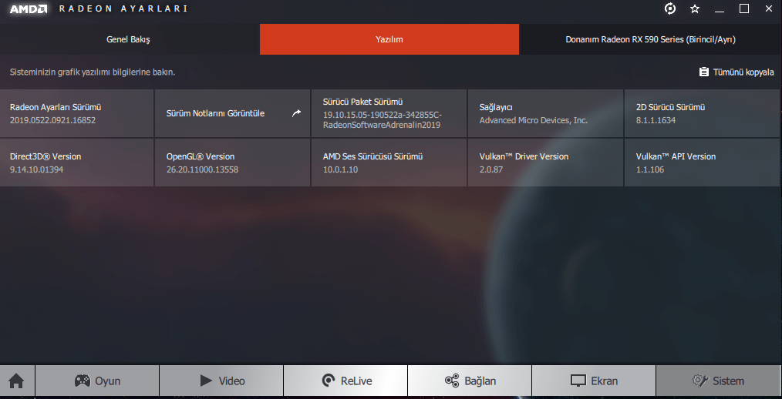This screenshot has width=782, height=399.
Task: Switch to Donanım Radeon RX 590 tab
Action: [x=650, y=39]
